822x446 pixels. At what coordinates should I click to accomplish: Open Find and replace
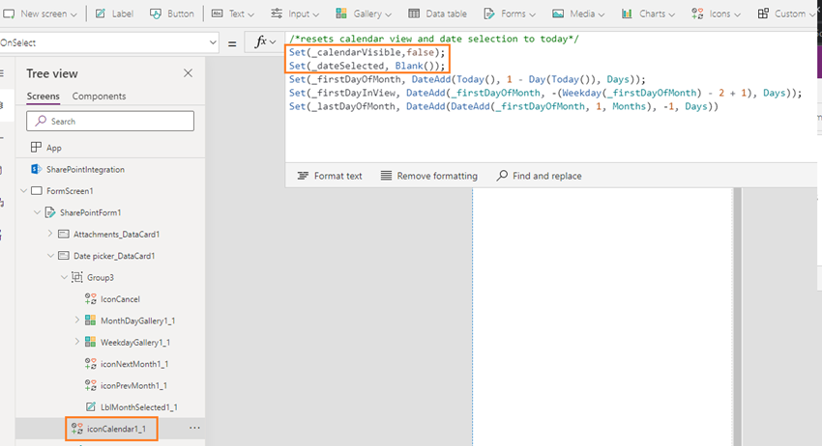click(x=539, y=176)
